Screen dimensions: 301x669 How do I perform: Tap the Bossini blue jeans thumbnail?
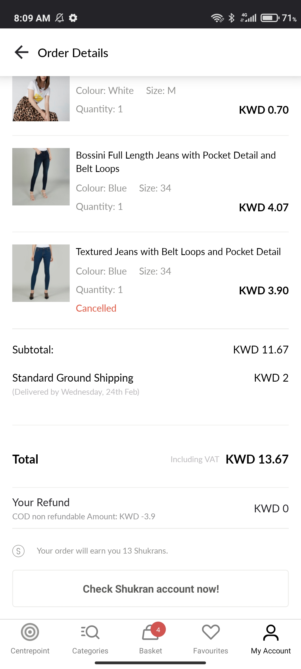pyautogui.click(x=41, y=177)
